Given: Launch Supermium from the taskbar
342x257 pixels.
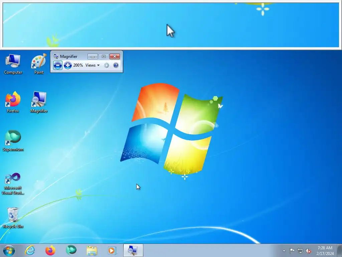Looking at the screenshot, I should point(71,250).
